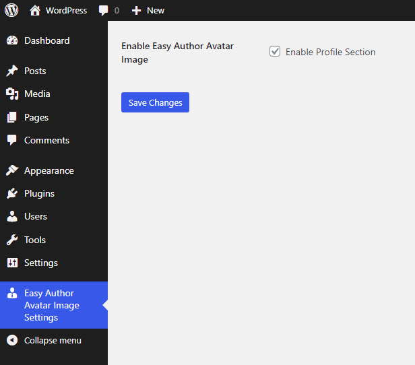
Task: Click the Dashboard gauge icon
Action: pyautogui.click(x=12, y=40)
